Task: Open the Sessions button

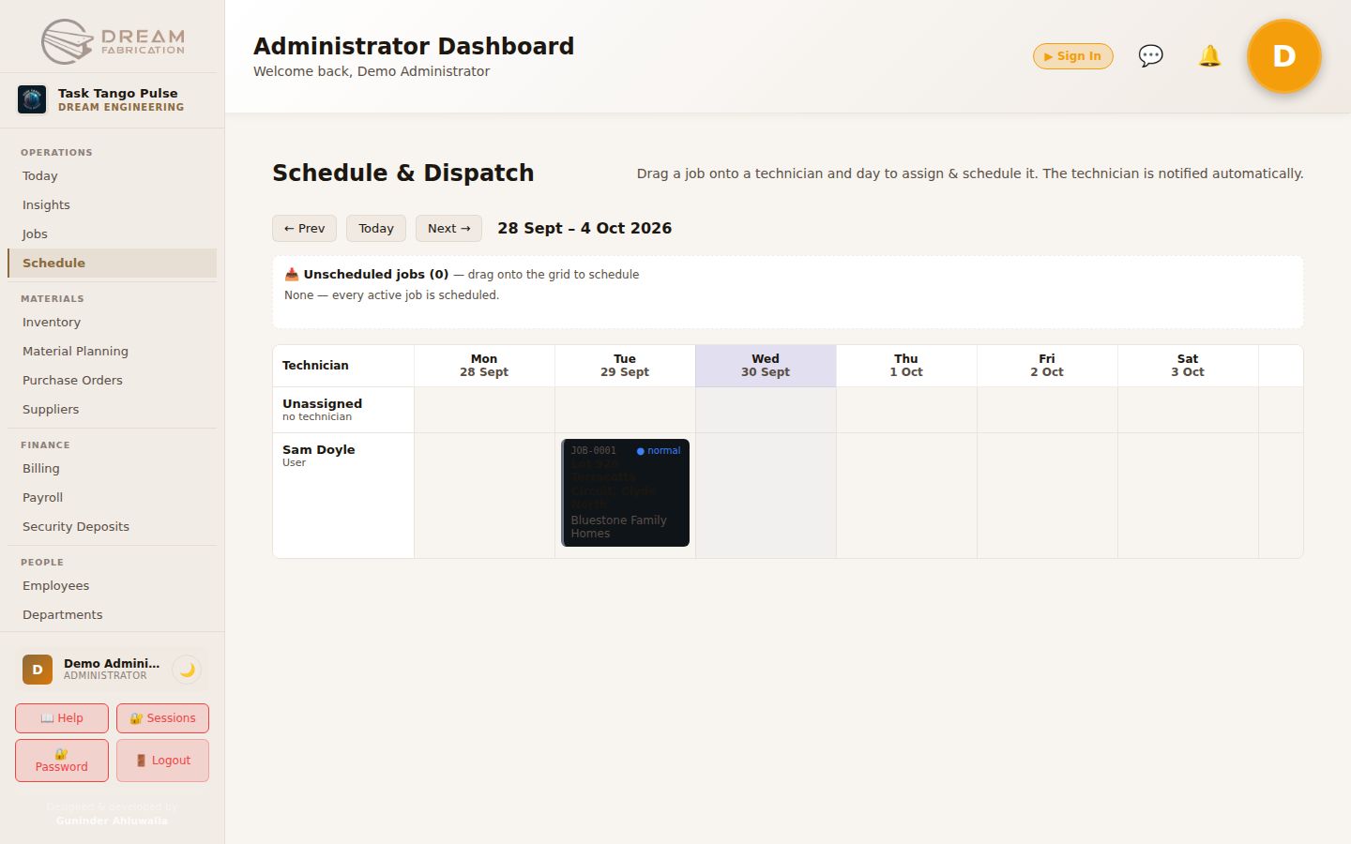Action: [x=162, y=718]
